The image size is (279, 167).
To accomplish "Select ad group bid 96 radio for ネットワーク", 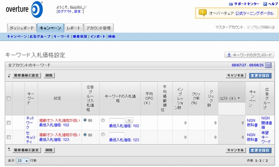I will click(85, 120).
